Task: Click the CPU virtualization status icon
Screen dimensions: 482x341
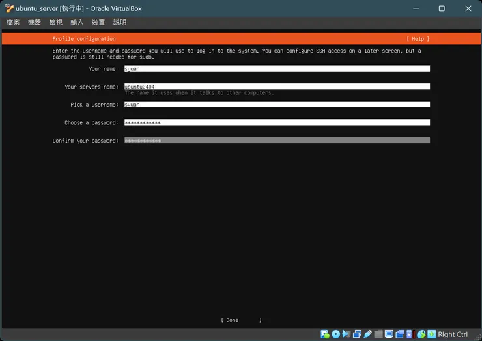Action: 411,334
